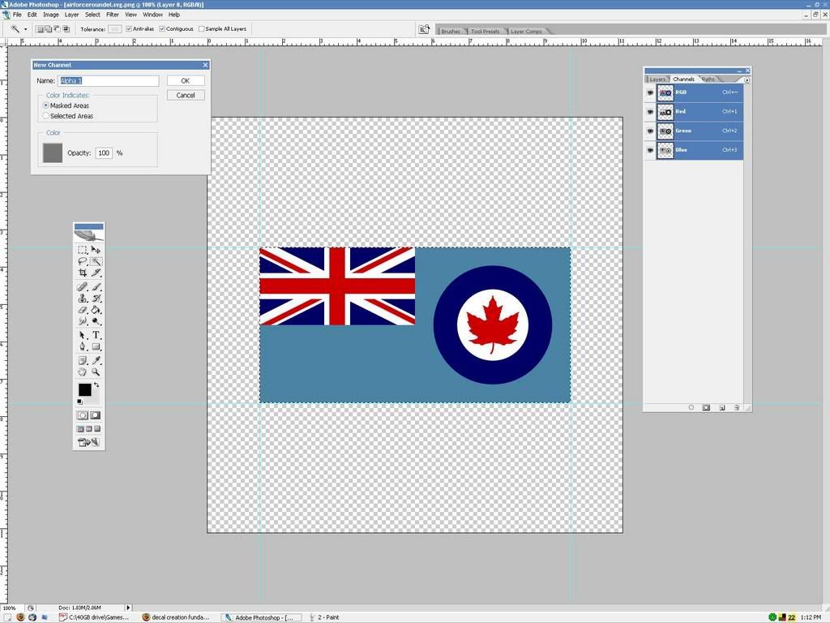The image size is (830, 623).
Task: Select the Paint Bucket tool
Action: pyautogui.click(x=96, y=310)
